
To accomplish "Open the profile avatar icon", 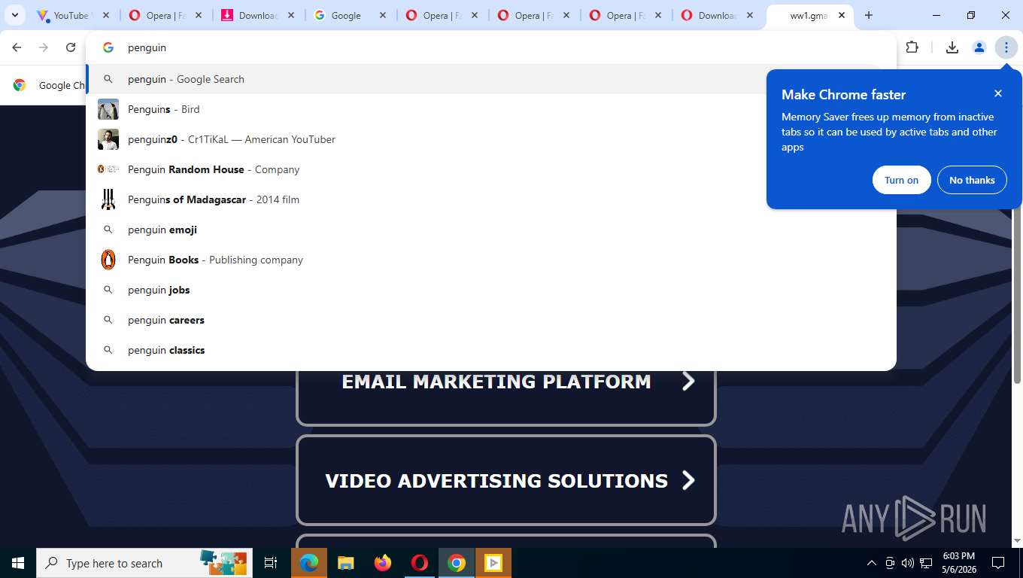I will click(979, 47).
